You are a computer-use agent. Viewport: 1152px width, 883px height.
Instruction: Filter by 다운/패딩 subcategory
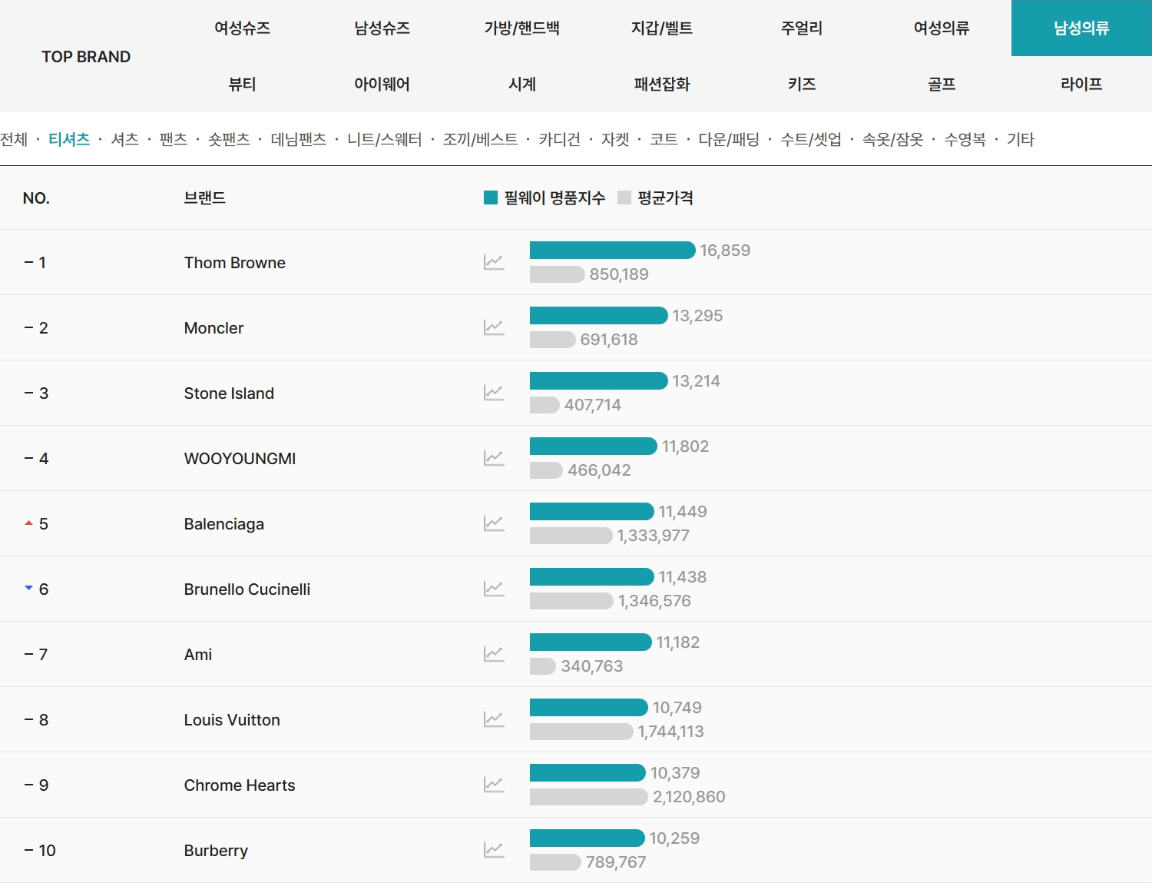pyautogui.click(x=729, y=139)
